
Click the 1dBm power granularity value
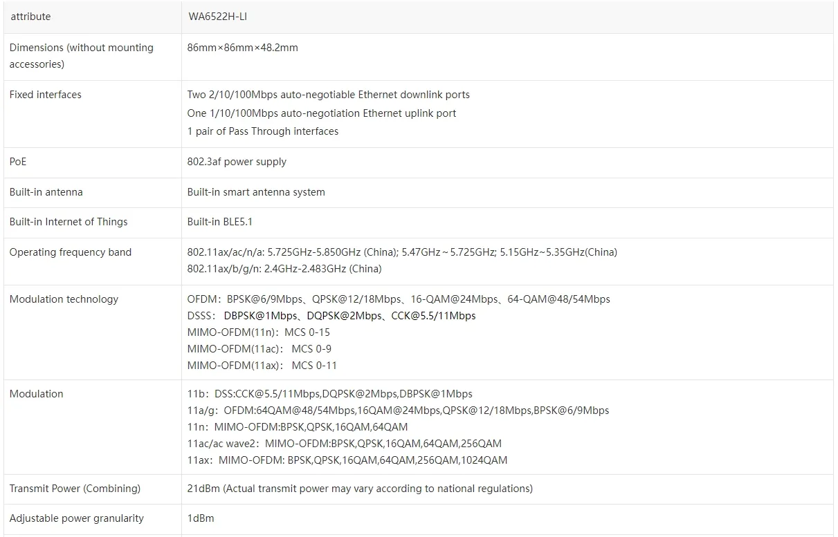(x=201, y=518)
